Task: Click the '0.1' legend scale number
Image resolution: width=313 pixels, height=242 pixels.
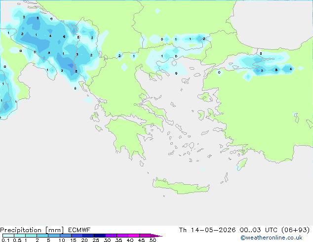Action: 5,240
